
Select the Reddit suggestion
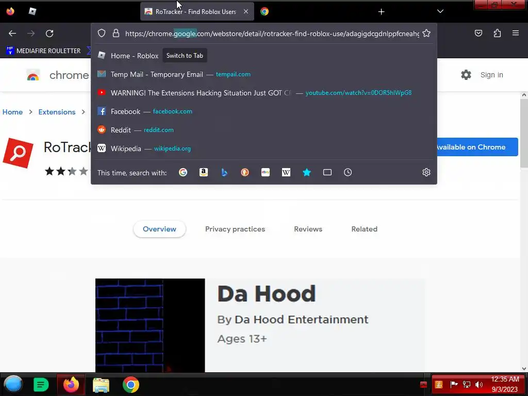[x=264, y=129]
